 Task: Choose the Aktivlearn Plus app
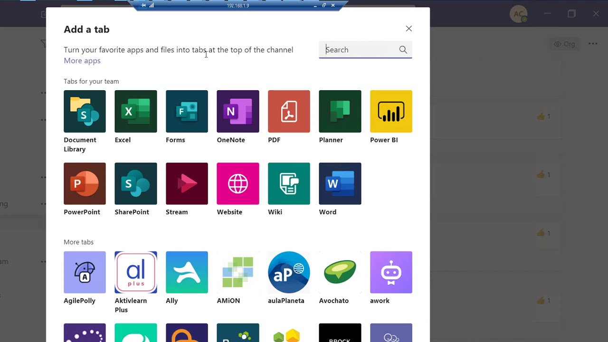tap(135, 272)
